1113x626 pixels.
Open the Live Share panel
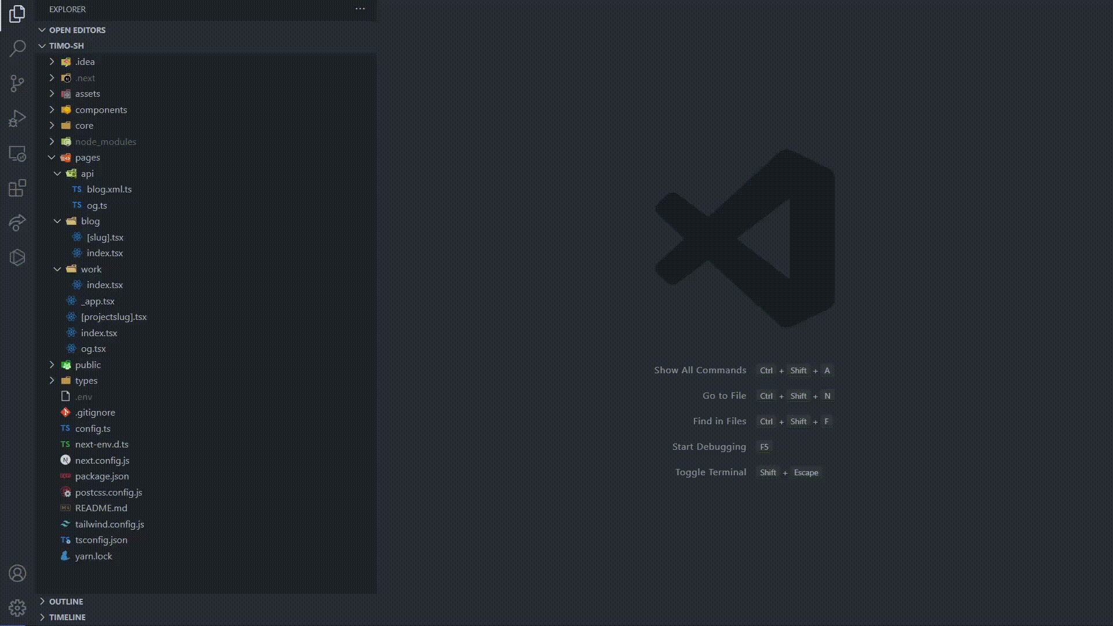[x=17, y=223]
